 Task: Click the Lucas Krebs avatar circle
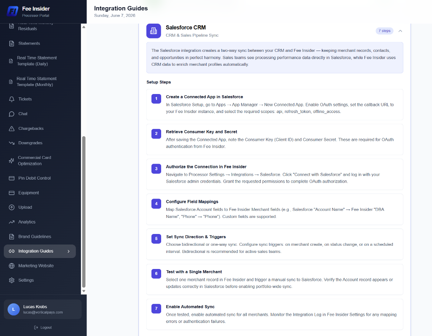click(x=13, y=309)
